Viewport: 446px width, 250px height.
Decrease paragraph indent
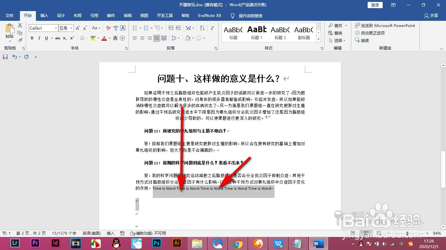tap(171, 28)
